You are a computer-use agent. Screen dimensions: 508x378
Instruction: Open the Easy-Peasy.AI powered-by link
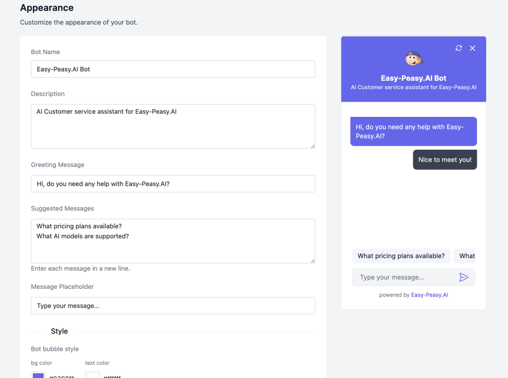[430, 295]
